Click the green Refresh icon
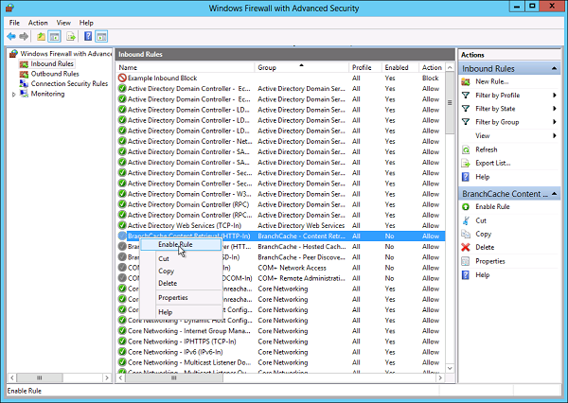 [466, 149]
